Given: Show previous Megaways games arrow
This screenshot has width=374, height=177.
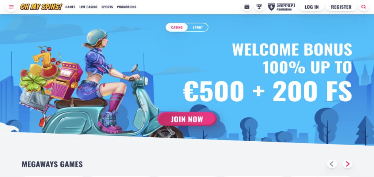Looking at the screenshot, I should point(332,164).
